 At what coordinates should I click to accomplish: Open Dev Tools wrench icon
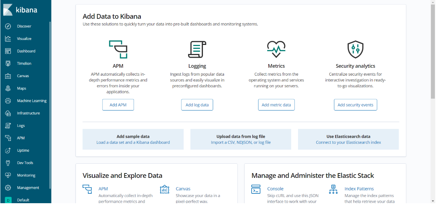[8, 163]
